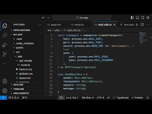Switch to .env.local tab
Viewport: 152px width, 114px height.
pyautogui.click(x=127, y=25)
